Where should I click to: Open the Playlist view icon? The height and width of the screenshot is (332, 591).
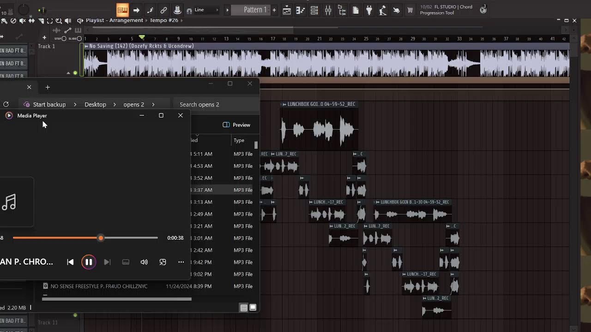(287, 10)
